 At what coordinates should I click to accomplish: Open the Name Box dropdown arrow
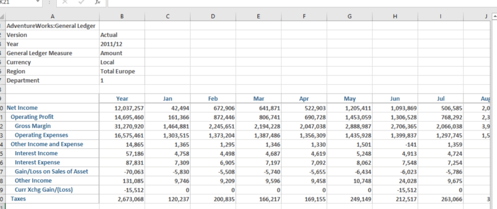click(38, 2)
